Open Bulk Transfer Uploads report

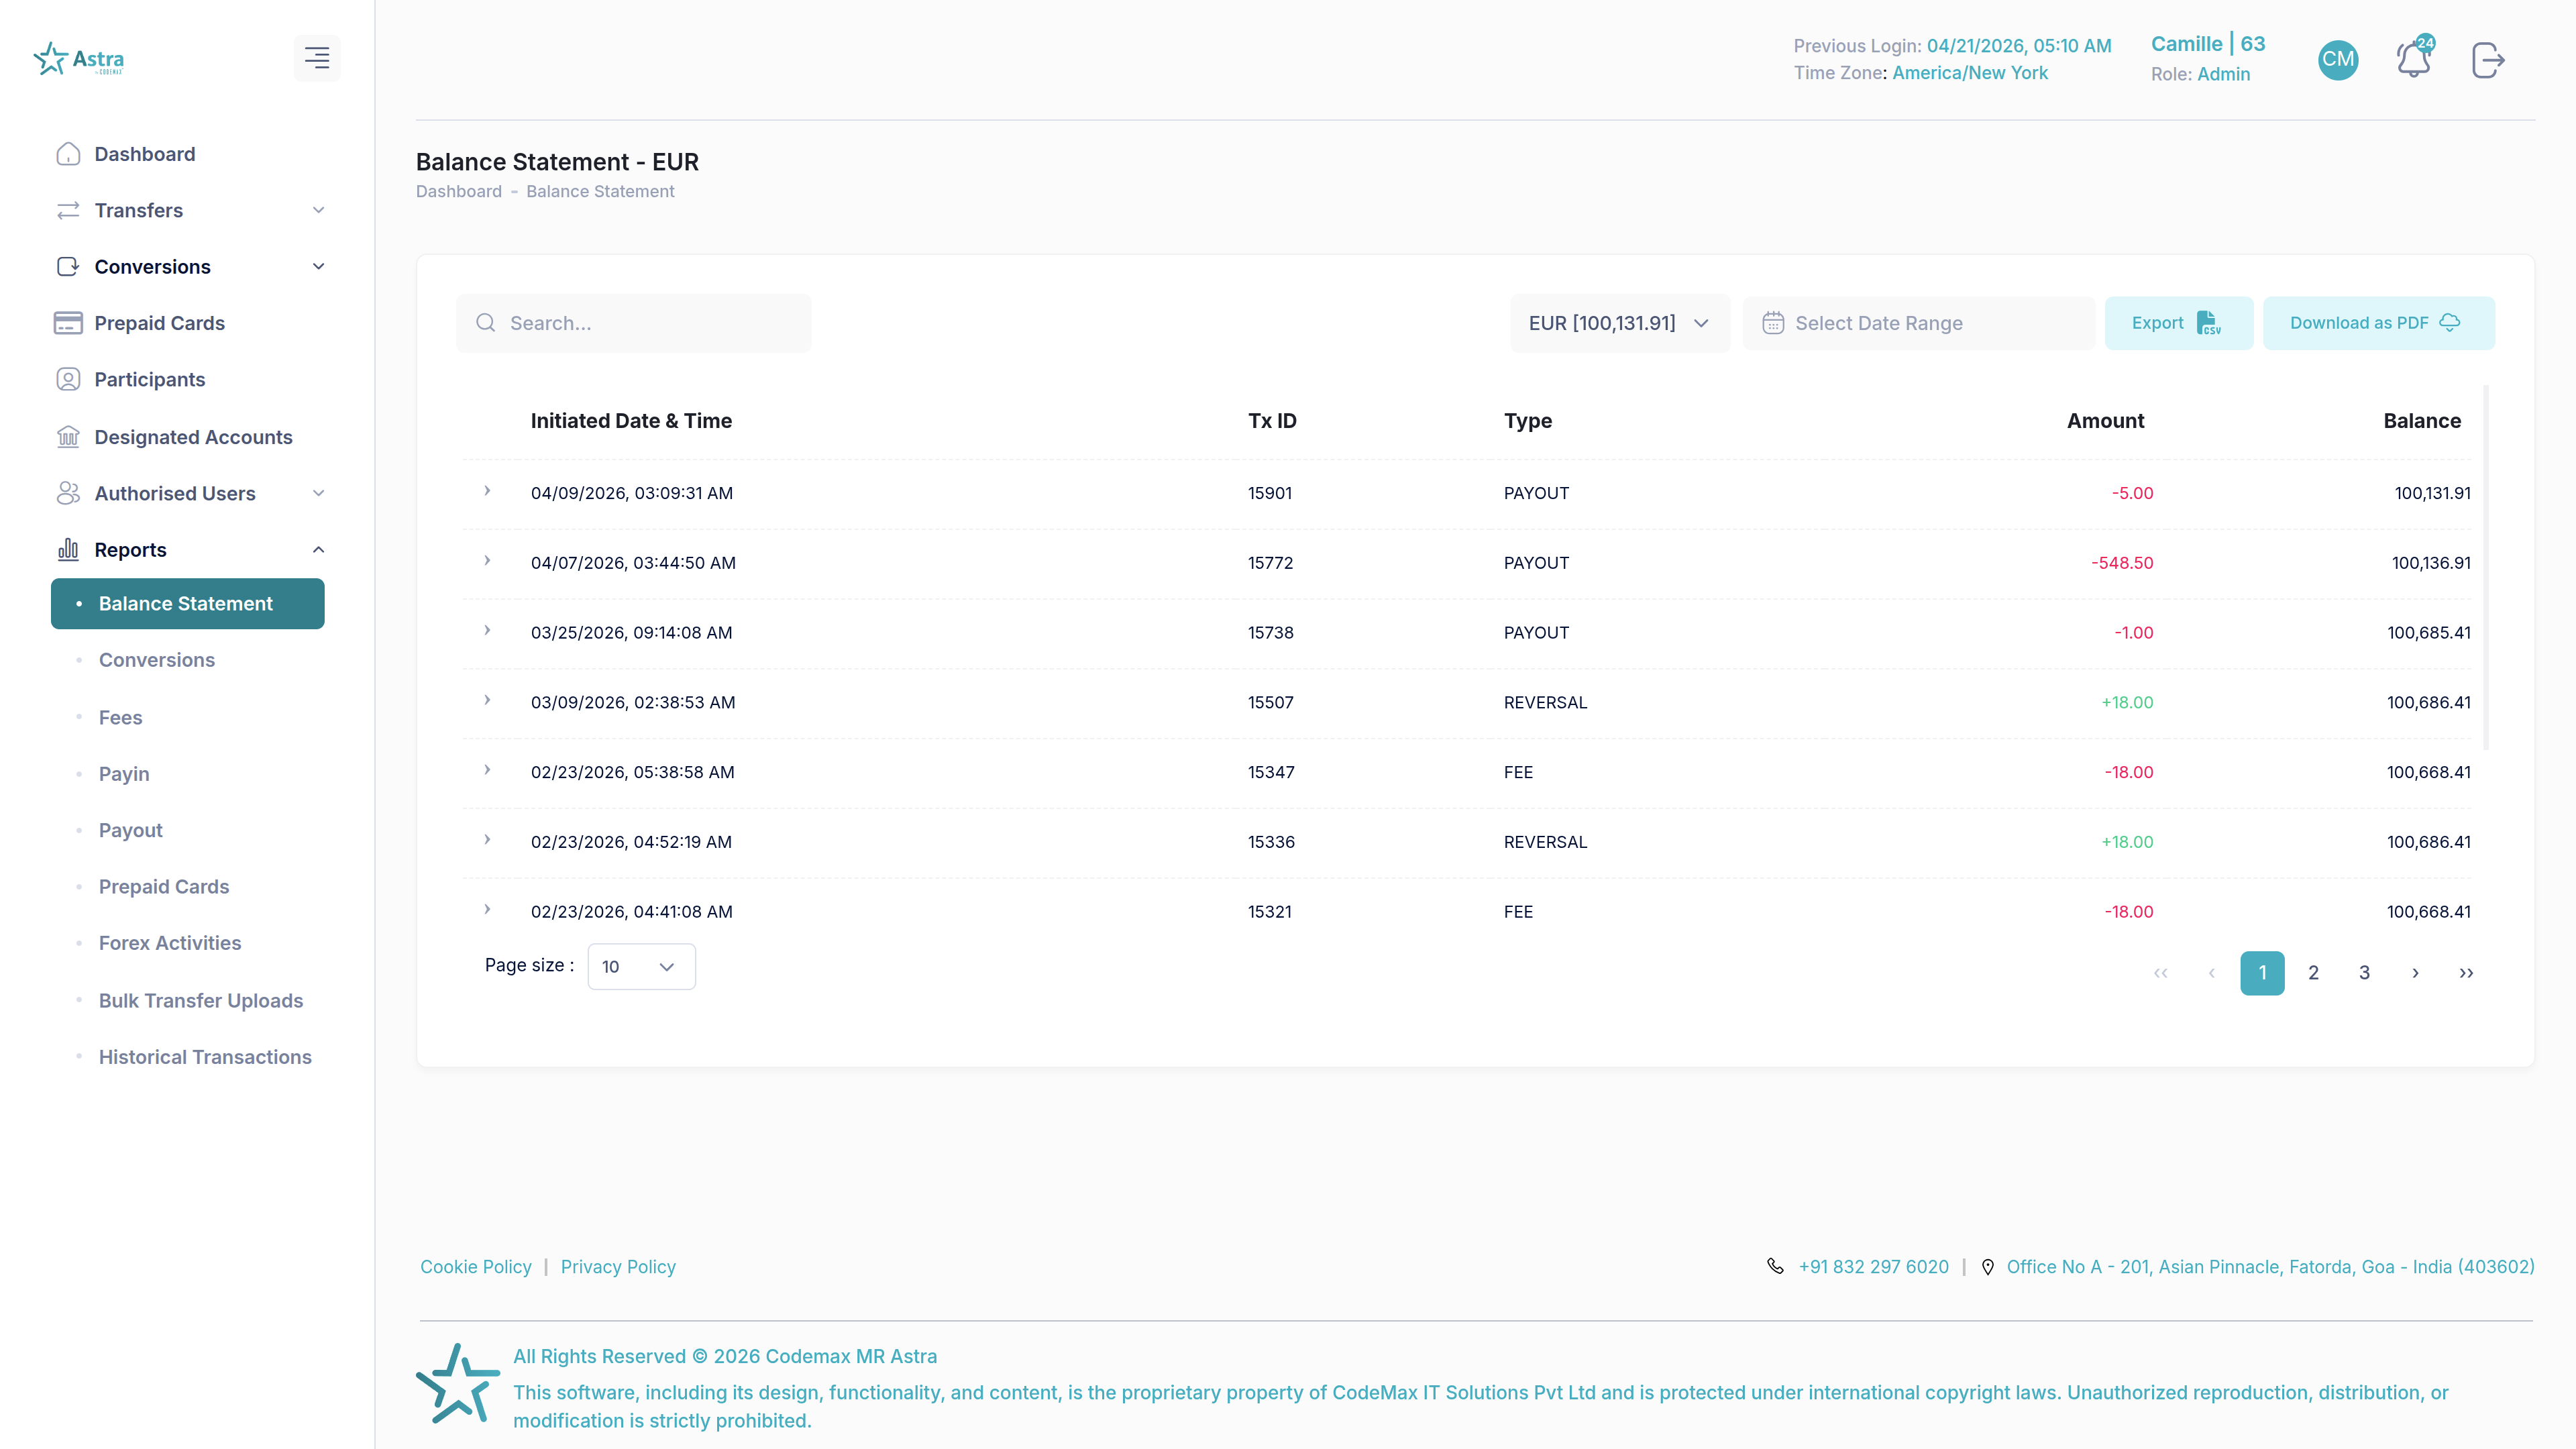201,1001
